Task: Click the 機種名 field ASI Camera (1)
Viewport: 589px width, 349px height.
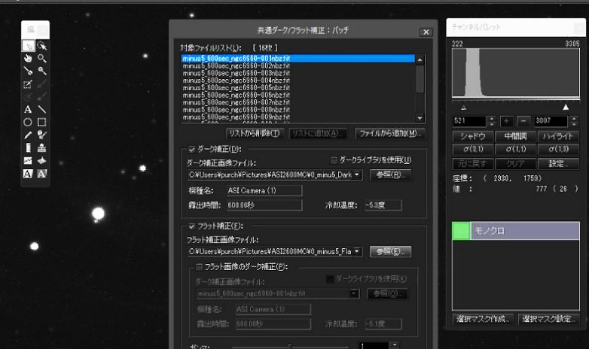Action: click(x=264, y=190)
